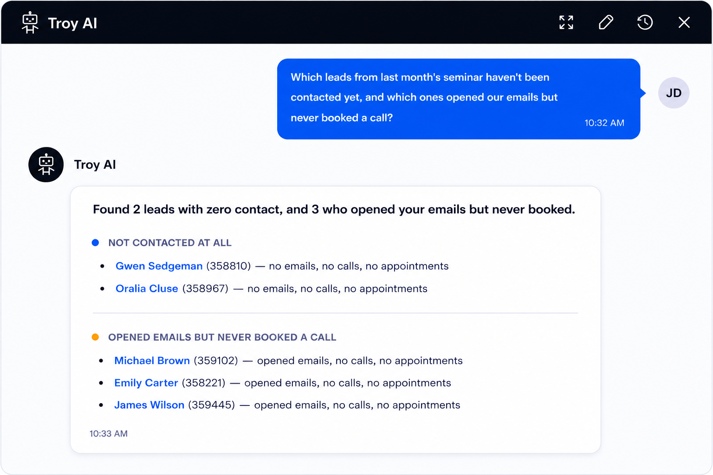Click the round Troy AI avatar icon
This screenshot has width=713, height=475.
pos(46,165)
